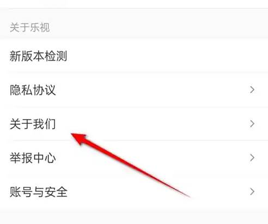Check for updates via 新版本检测 label
Viewport: 268px width, 224px height.
(38, 56)
